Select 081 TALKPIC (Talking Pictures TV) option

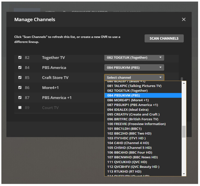click(x=143, y=86)
